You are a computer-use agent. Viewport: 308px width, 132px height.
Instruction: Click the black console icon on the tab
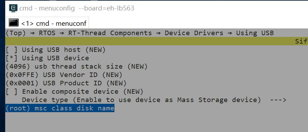(x=14, y=23)
